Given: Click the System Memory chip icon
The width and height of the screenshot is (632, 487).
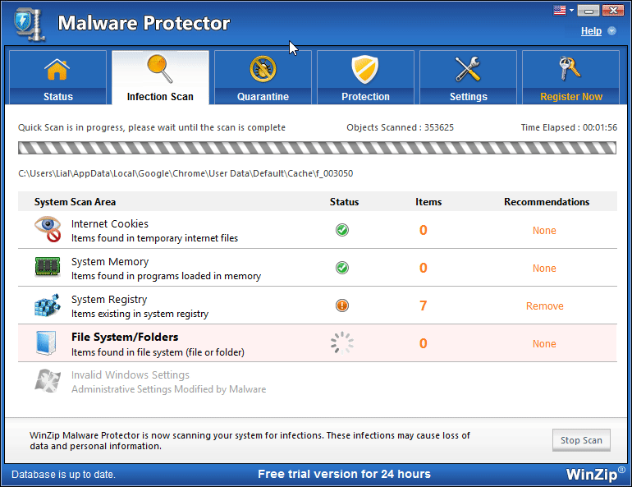Looking at the screenshot, I should [x=48, y=266].
